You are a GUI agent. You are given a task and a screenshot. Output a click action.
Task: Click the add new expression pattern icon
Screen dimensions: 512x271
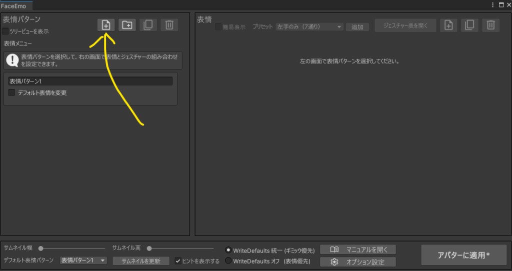coord(106,25)
